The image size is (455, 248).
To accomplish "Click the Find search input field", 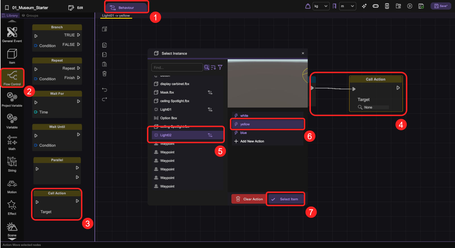I will (177, 68).
